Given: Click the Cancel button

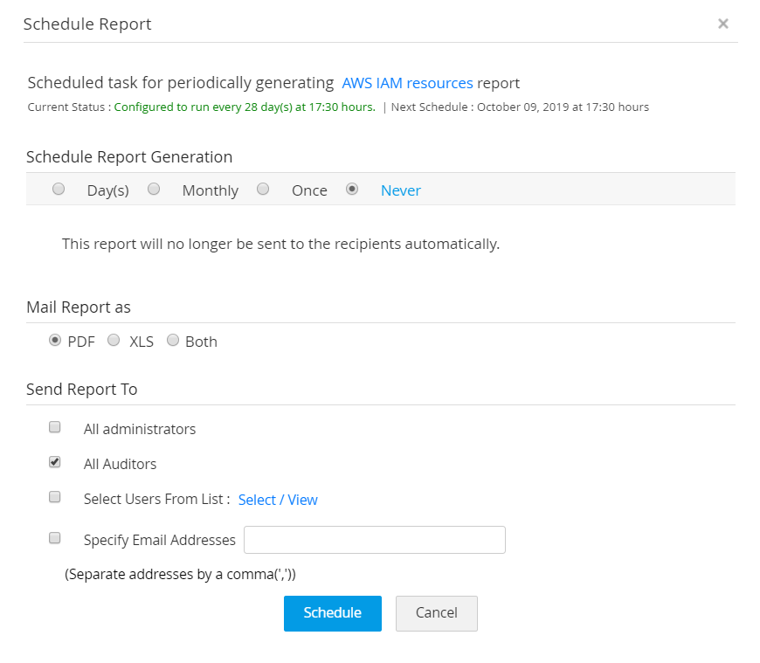Looking at the screenshot, I should click(x=436, y=613).
